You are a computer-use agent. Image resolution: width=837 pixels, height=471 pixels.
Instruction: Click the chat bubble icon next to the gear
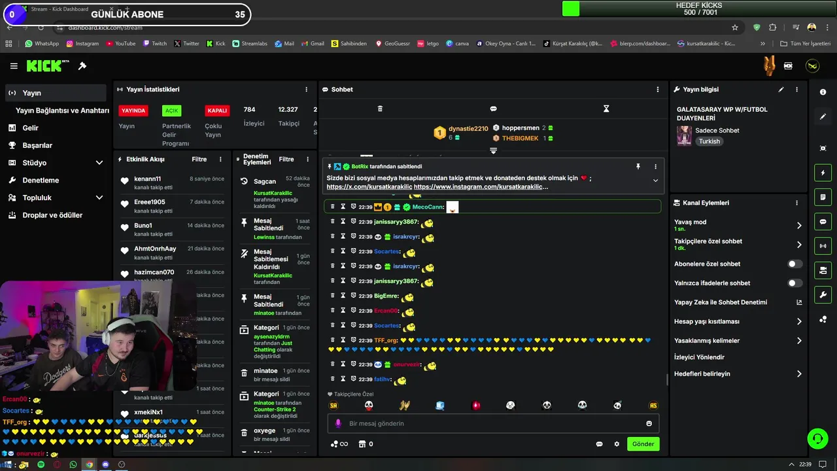[599, 444]
